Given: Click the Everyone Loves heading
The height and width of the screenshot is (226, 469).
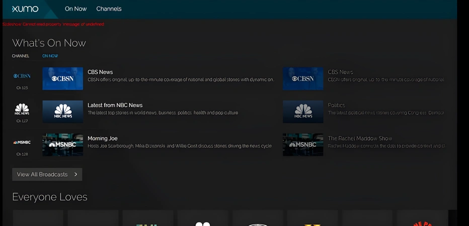Looking at the screenshot, I should pyautogui.click(x=50, y=197).
